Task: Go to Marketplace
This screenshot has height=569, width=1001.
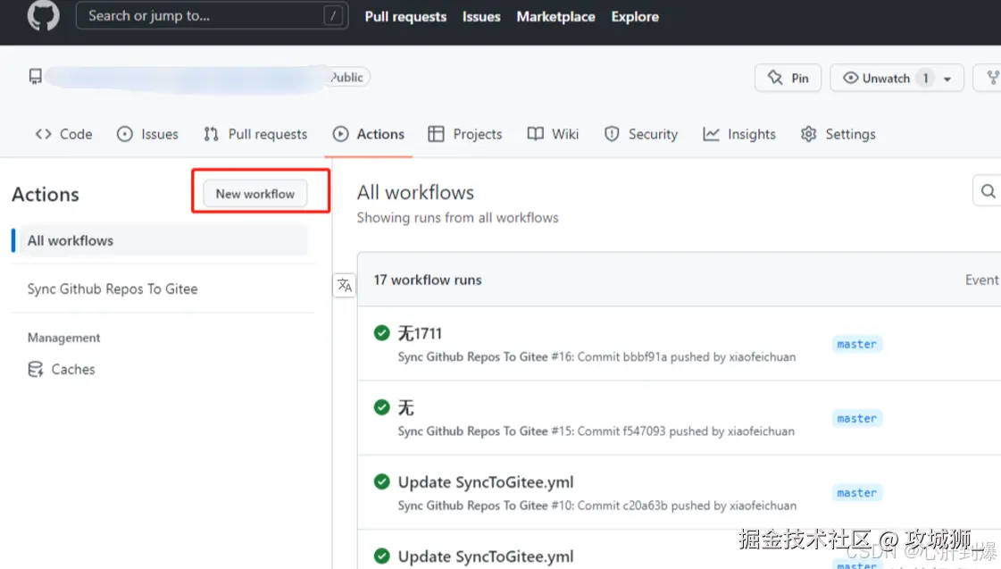Action: pyautogui.click(x=555, y=17)
